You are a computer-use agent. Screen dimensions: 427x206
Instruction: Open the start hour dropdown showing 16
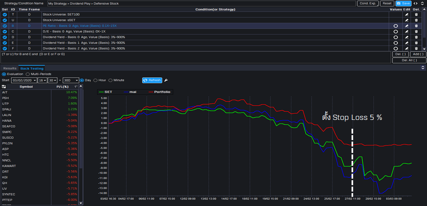coord(42,80)
